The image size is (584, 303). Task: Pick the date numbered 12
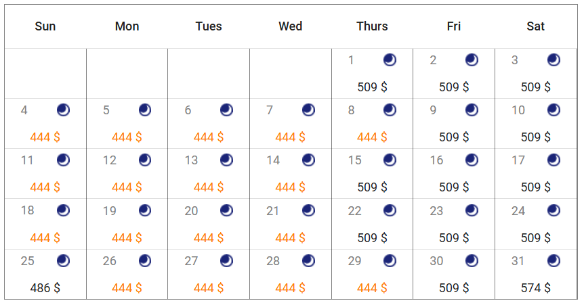tap(110, 160)
